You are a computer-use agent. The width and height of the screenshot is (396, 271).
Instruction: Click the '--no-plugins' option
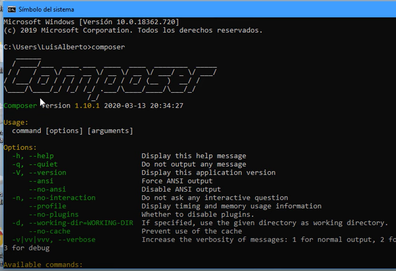[x=54, y=214]
